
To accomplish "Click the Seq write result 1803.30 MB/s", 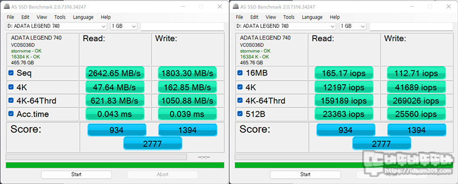I will click(x=187, y=73).
